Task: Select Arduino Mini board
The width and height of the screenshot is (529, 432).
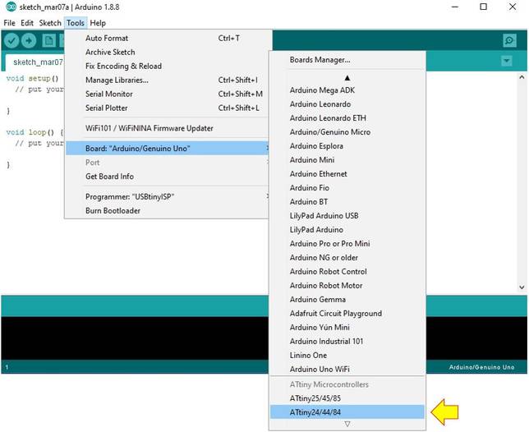Action: (x=347, y=160)
